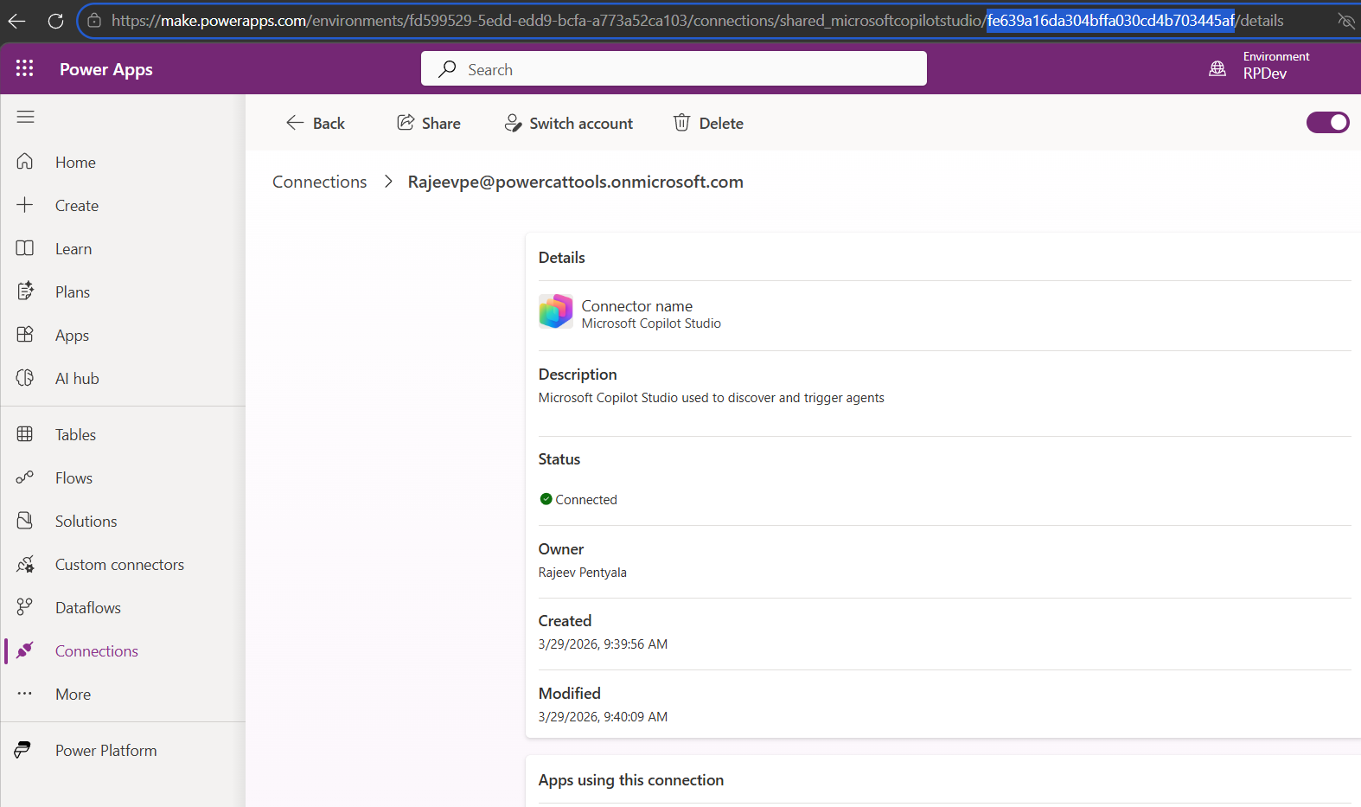
Task: Collapse the left navigation hamburger menu
Action: pyautogui.click(x=26, y=117)
